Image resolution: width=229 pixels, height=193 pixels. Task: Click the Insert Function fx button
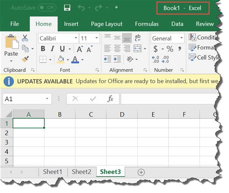(x=110, y=98)
